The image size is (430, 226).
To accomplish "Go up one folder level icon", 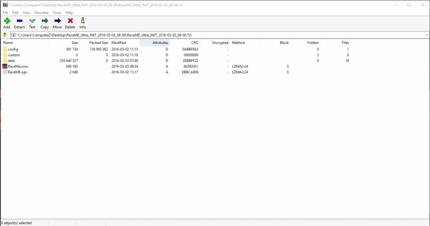I will [5, 35].
